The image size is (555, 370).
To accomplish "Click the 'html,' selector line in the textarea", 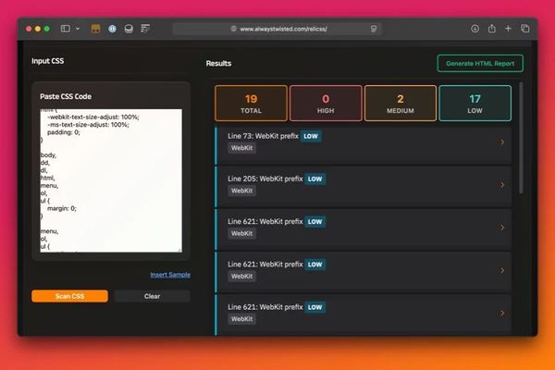I will [47, 179].
